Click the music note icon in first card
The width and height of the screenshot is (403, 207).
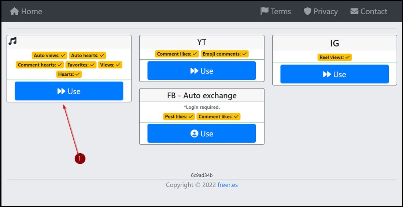click(13, 41)
